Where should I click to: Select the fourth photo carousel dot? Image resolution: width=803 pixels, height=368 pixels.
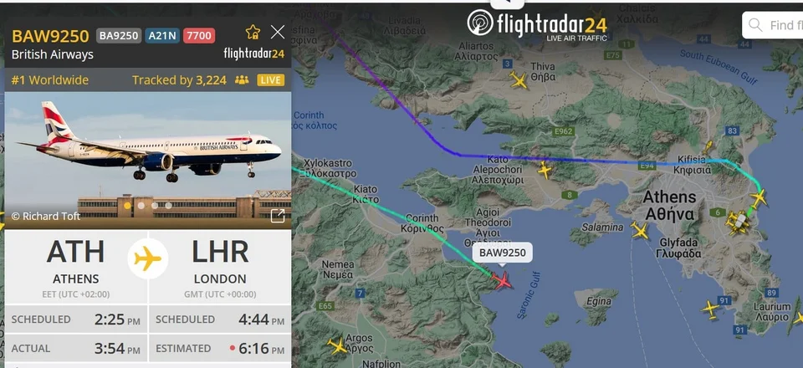pos(168,205)
